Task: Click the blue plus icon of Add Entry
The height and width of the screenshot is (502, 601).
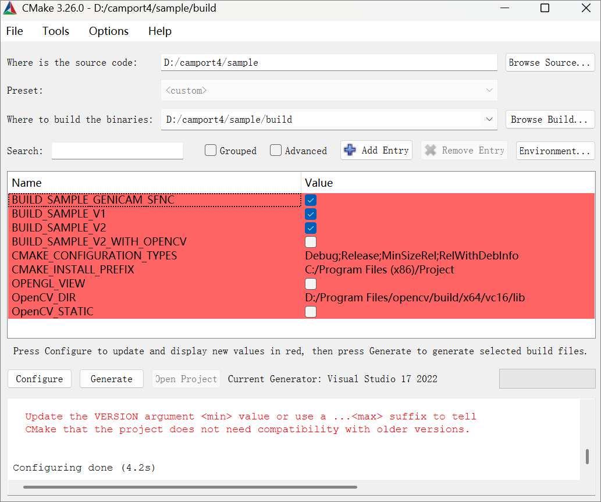Action: (350, 150)
